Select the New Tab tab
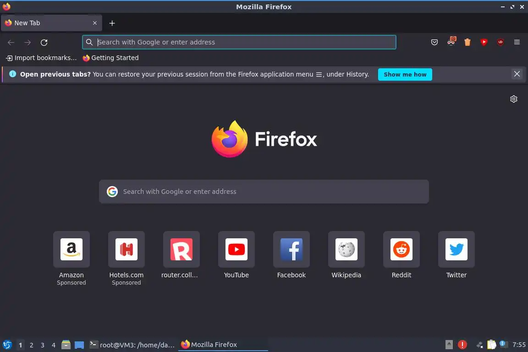 pos(51,23)
